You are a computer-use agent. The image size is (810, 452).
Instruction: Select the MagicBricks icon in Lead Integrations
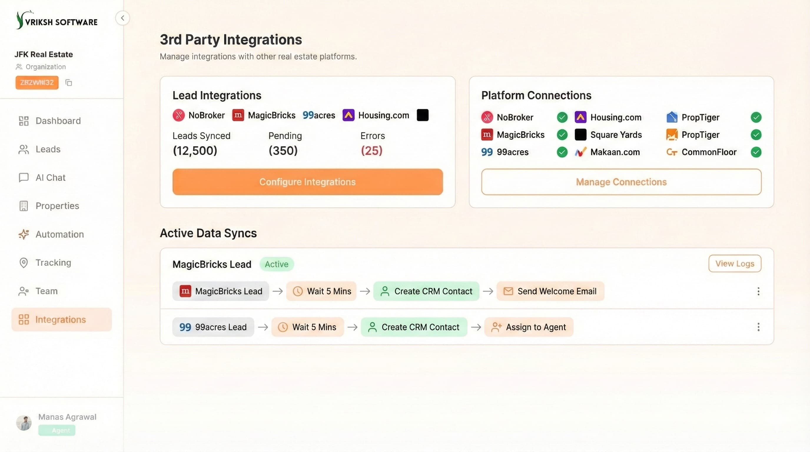(238, 115)
